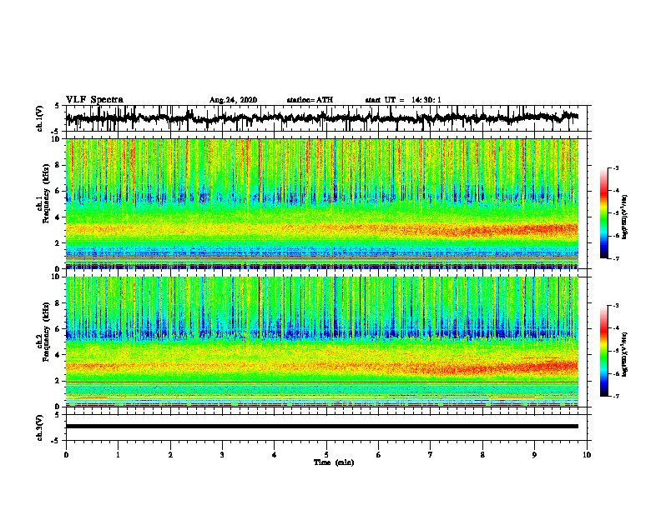Click the "station=ATH" header label
Viewport: 661px width, 510px height.
tap(310, 100)
